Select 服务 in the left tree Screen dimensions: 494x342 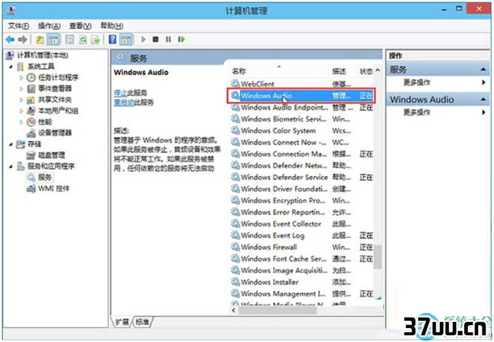(44, 177)
